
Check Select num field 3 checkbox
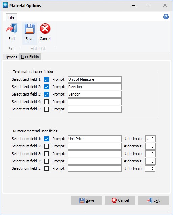[46, 154]
